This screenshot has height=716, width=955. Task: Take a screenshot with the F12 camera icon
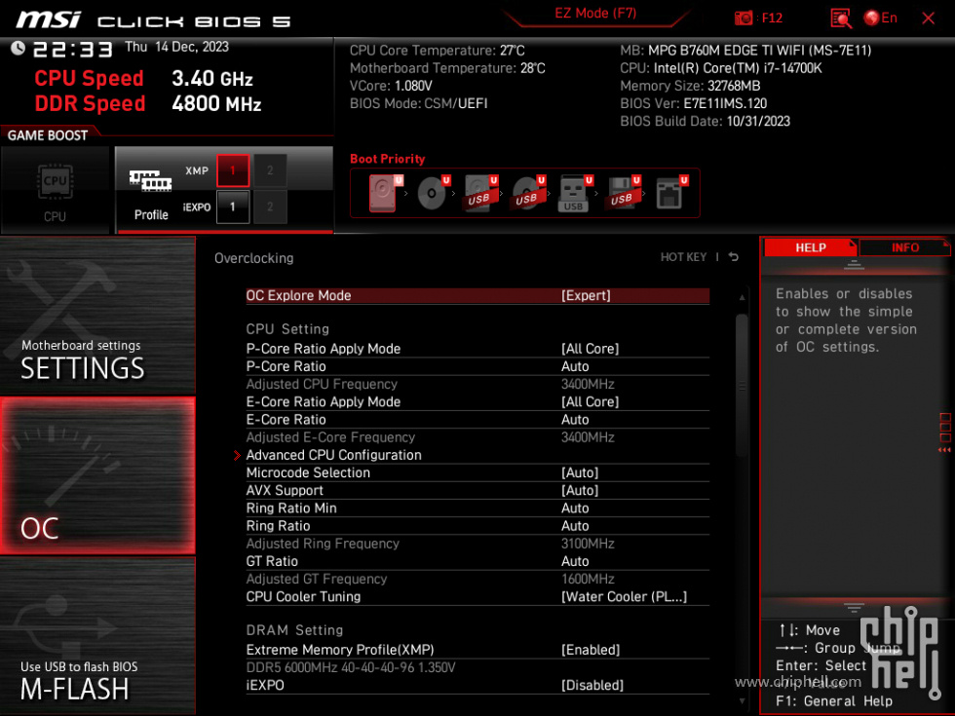click(744, 18)
